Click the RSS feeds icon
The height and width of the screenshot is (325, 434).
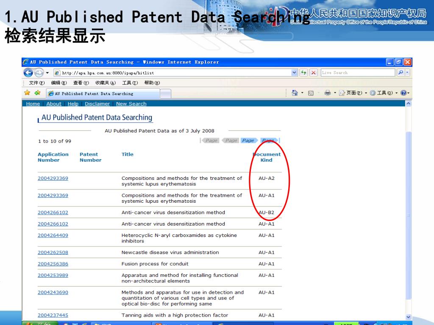311,93
